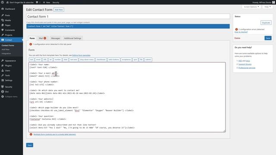Follow the 'Editing form template' link
This screenshot has height=155, width=276.
(81, 56)
